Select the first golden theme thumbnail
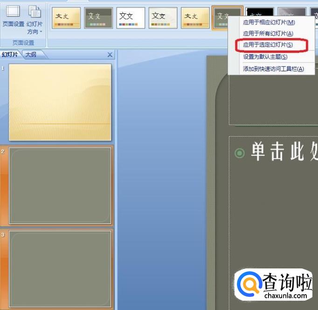The height and width of the screenshot is (310, 318). [66, 18]
